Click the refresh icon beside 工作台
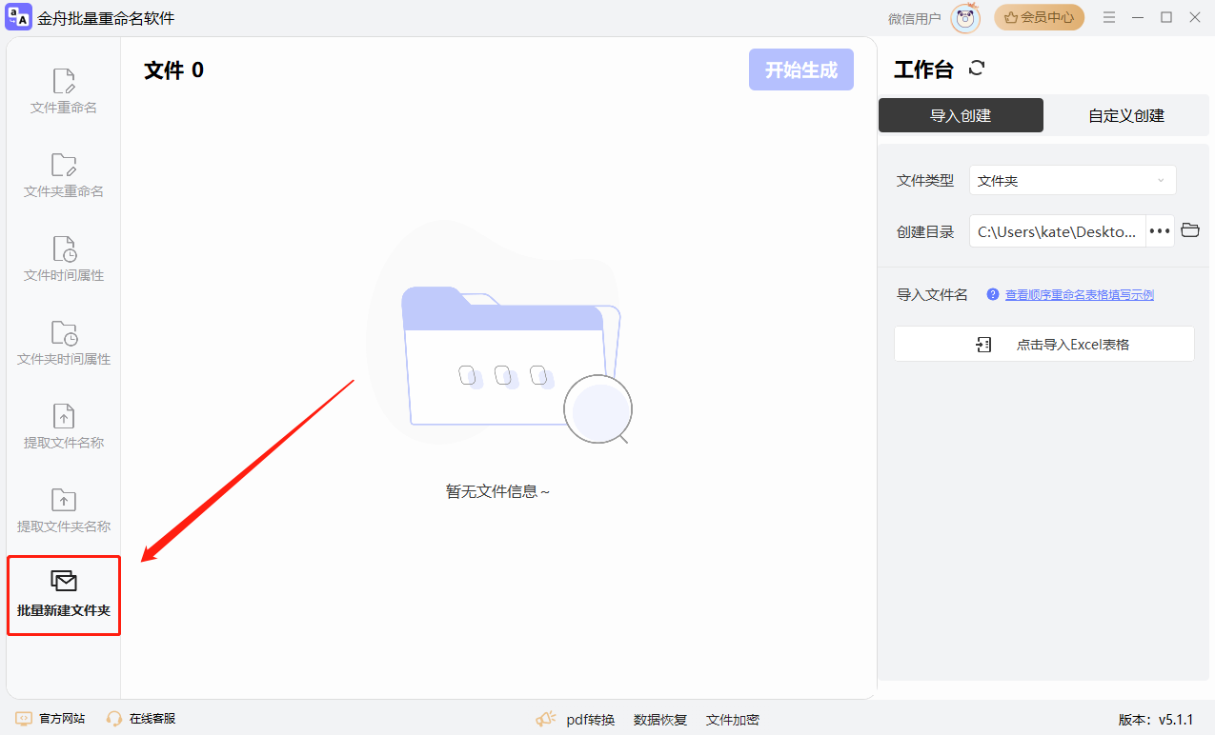 976,68
